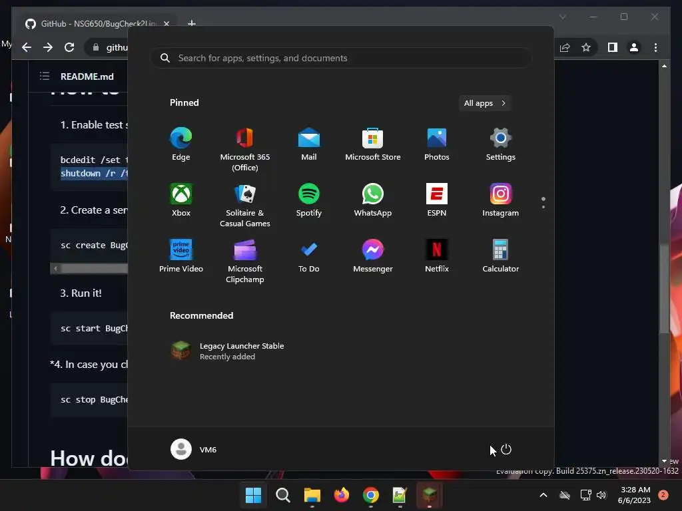Launch the Xbox app
This screenshot has width=682, height=511.
[x=181, y=200]
